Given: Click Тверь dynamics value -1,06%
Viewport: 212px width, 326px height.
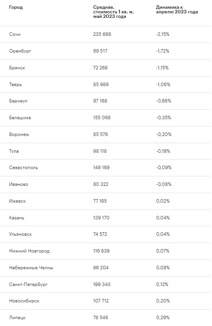Looking at the screenshot, I should click(x=163, y=85).
